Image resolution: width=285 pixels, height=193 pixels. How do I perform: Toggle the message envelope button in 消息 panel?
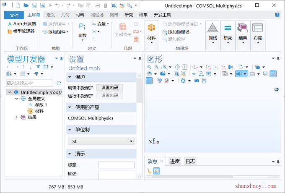tap(156, 171)
